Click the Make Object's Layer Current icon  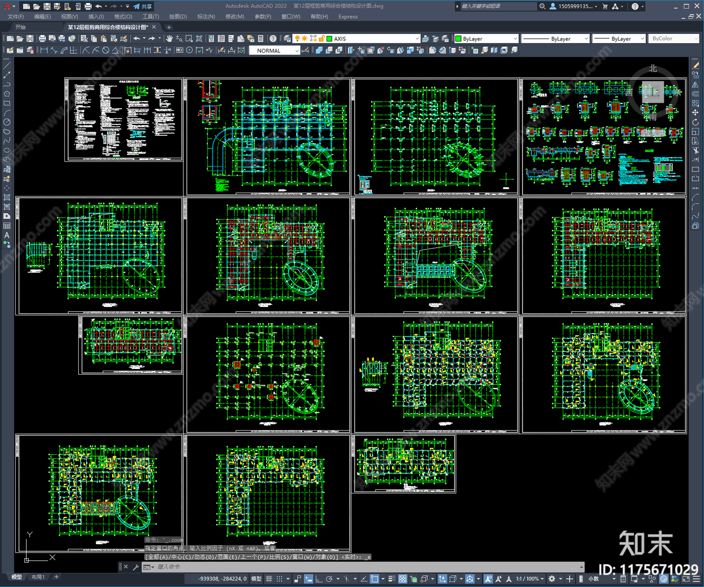tap(425, 39)
